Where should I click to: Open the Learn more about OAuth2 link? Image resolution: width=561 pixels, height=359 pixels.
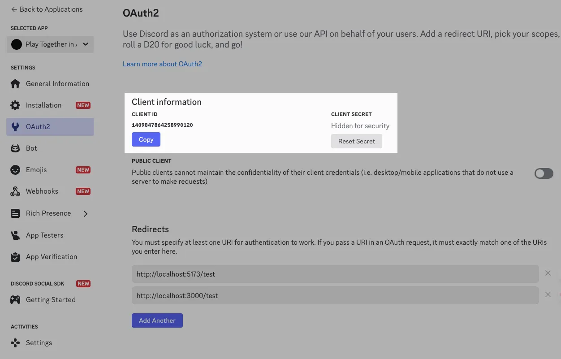[x=162, y=64]
